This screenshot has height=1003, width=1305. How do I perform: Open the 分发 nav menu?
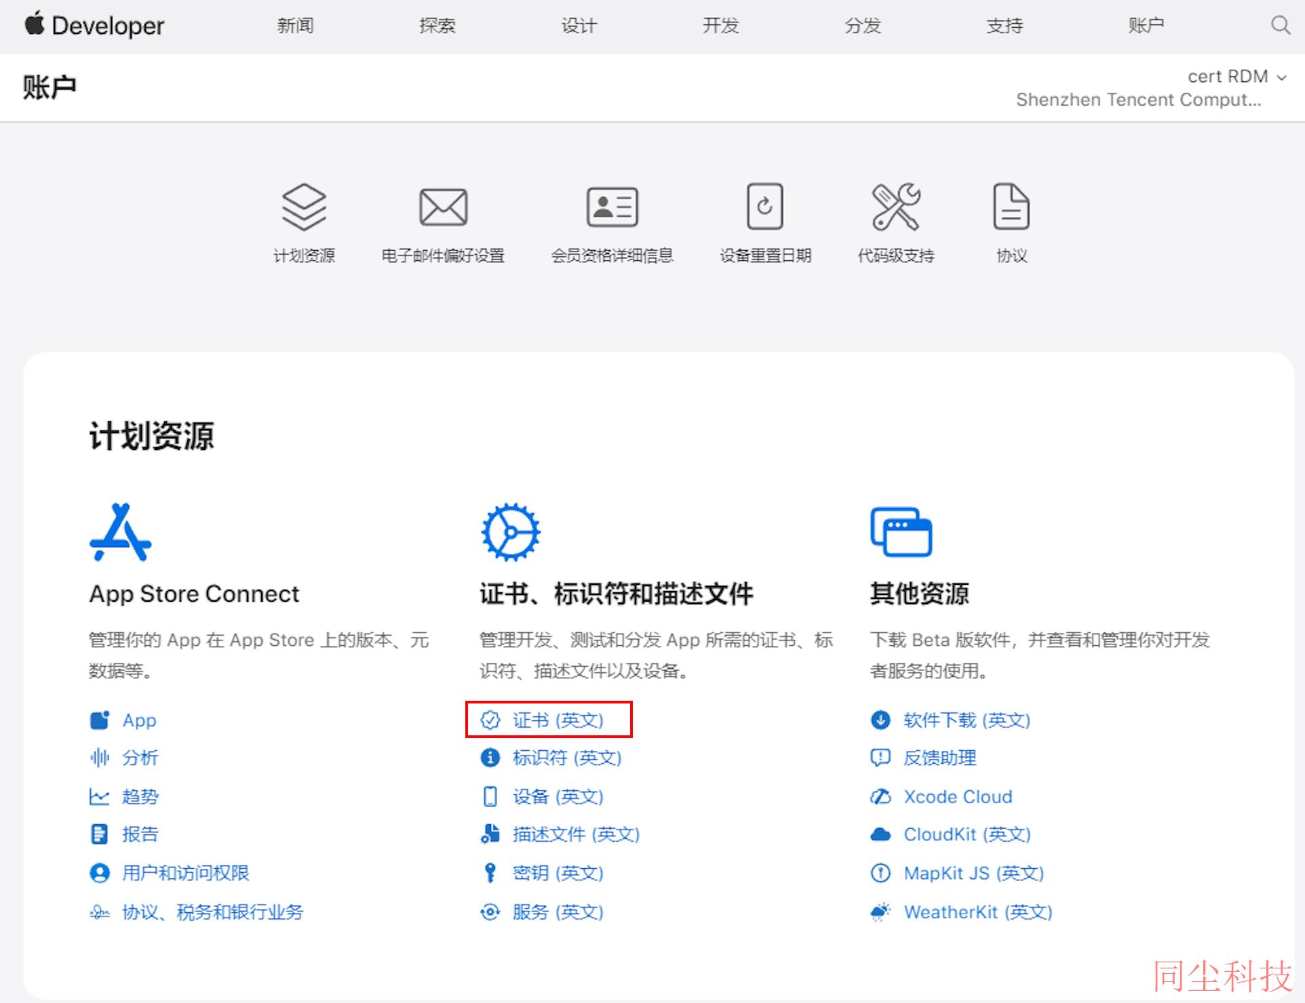click(x=862, y=26)
